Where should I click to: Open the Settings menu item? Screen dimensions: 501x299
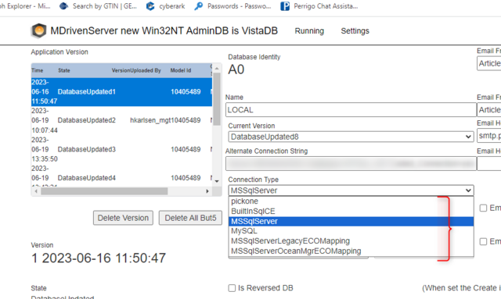355,31
